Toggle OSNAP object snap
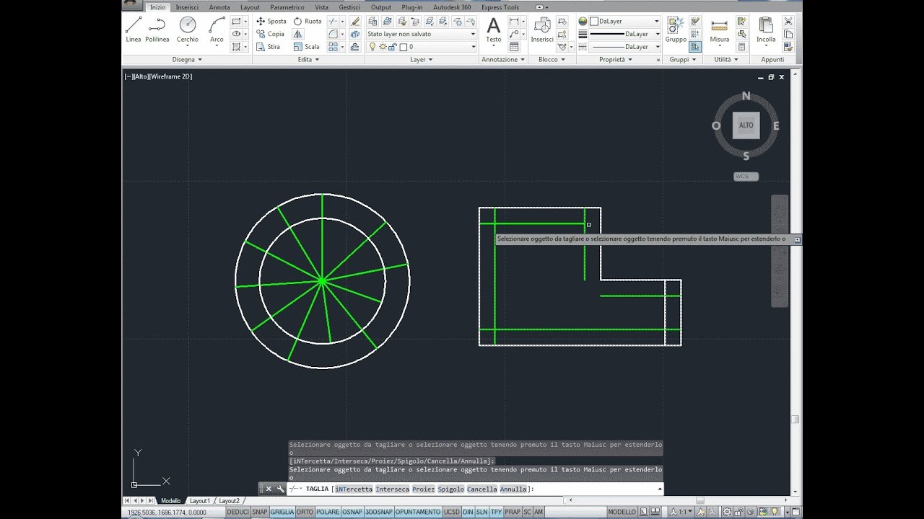The height and width of the screenshot is (519, 924). 352,512
